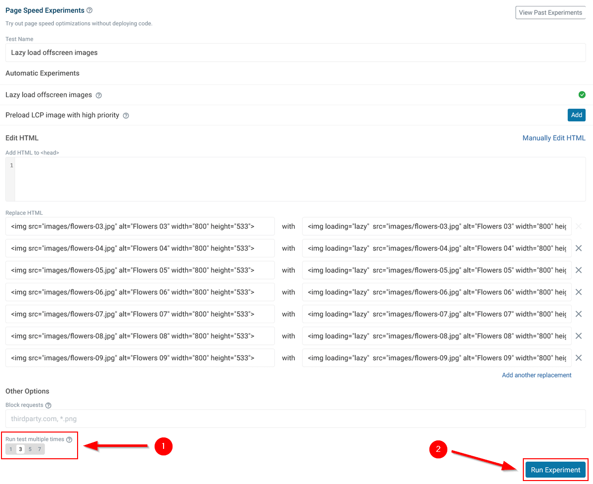The height and width of the screenshot is (484, 593).
Task: Open Manually Edit HTML link
Action: [554, 138]
